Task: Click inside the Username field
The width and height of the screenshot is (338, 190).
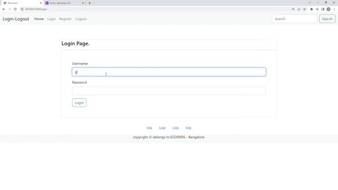Action: 169,72
